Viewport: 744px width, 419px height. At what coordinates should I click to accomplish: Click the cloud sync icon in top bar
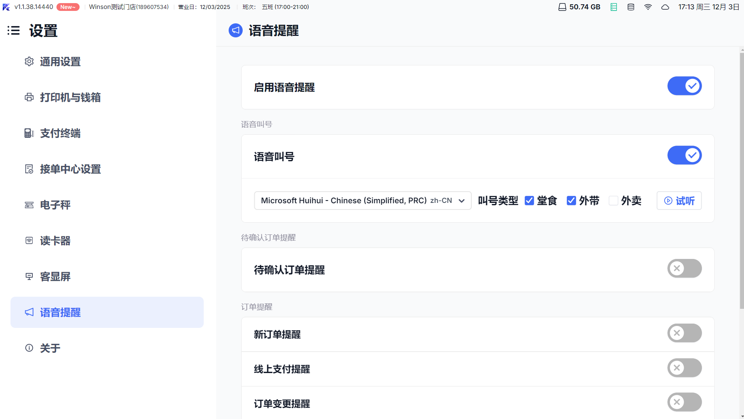(665, 7)
